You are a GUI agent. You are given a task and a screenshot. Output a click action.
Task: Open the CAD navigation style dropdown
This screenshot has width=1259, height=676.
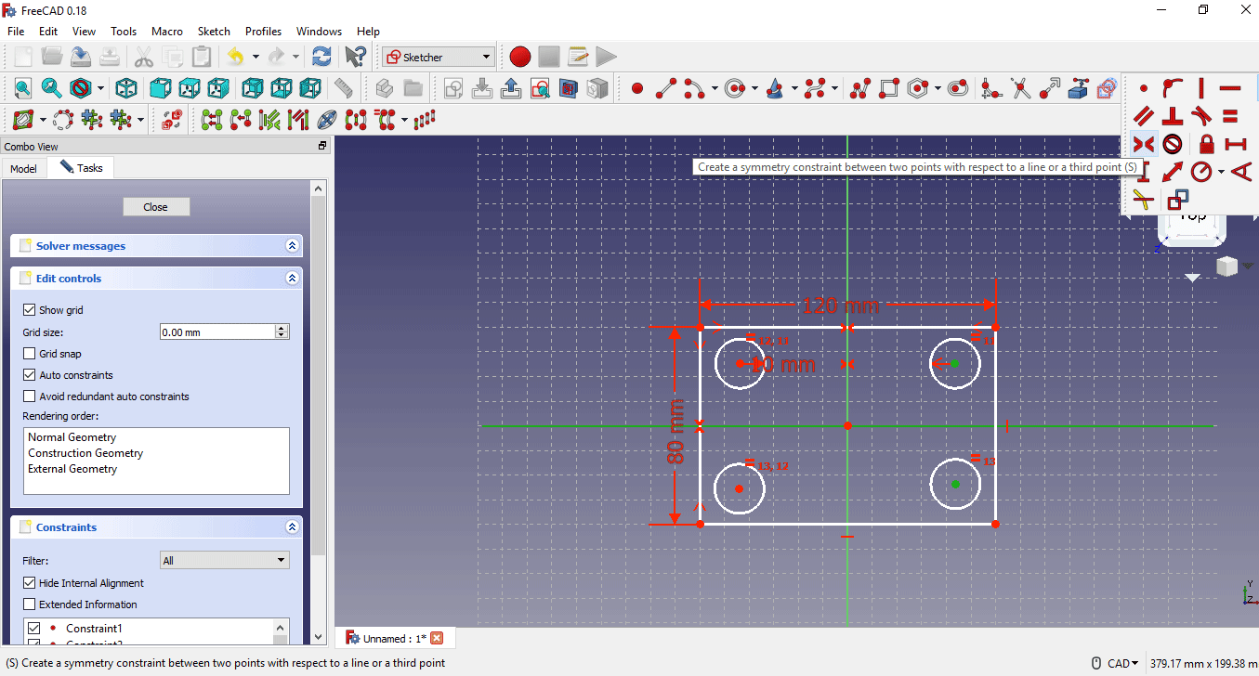[1124, 663]
